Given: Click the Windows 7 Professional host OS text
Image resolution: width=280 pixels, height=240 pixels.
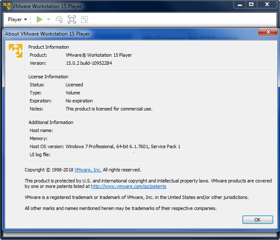Looking at the screenshot, I should point(123,146).
